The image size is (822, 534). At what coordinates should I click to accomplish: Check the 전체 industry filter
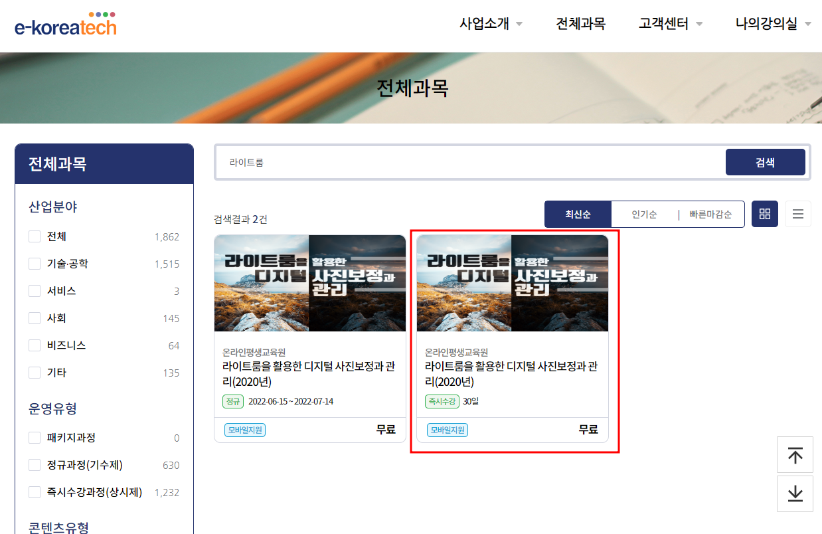(33, 236)
